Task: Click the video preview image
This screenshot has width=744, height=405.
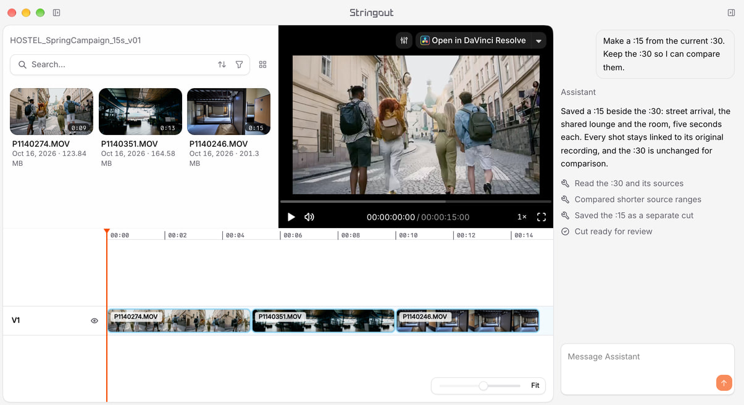Action: pos(416,125)
